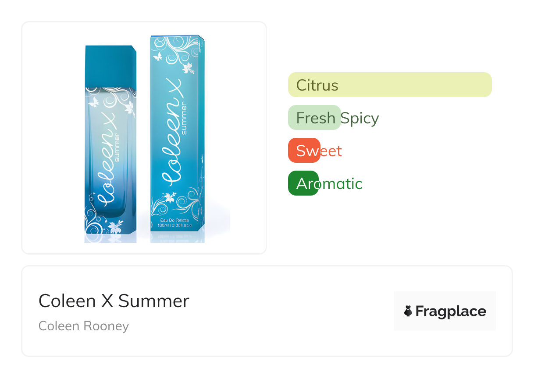Click the white flower on bottle base

[x=115, y=228]
